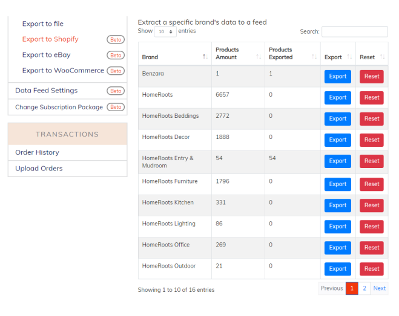Click the Next pagination link

[380, 288]
